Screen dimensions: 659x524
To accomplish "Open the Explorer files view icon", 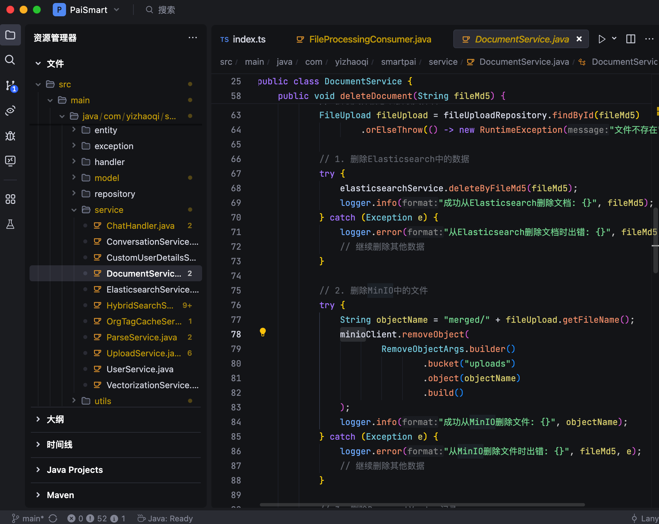I will [x=10, y=35].
